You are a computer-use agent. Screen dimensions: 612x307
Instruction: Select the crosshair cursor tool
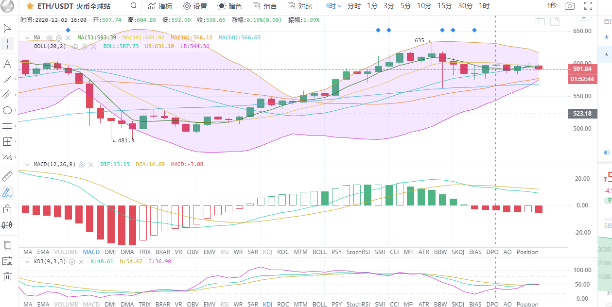coord(7,45)
